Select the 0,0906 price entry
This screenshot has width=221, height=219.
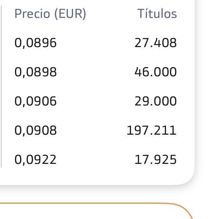(x=35, y=101)
